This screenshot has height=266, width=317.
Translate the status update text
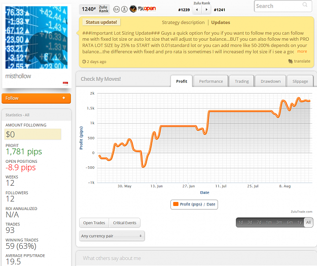[302, 61]
